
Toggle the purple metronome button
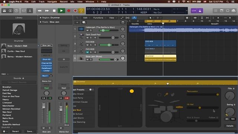point(200,11)
